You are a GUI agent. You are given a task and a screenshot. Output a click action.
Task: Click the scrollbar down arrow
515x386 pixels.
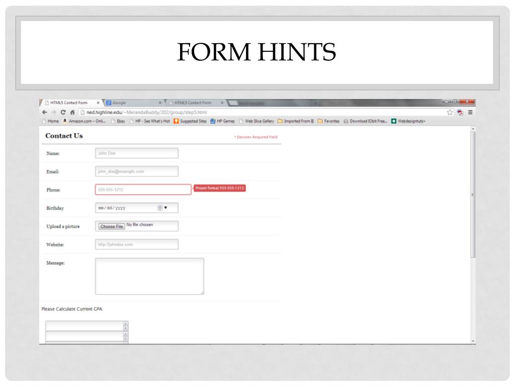click(473, 341)
